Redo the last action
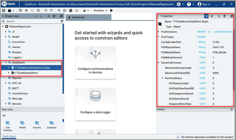 pos(51,11)
